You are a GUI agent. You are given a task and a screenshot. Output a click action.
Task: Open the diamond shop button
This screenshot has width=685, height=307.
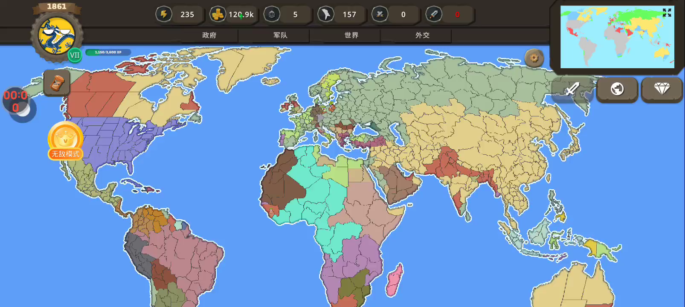662,89
